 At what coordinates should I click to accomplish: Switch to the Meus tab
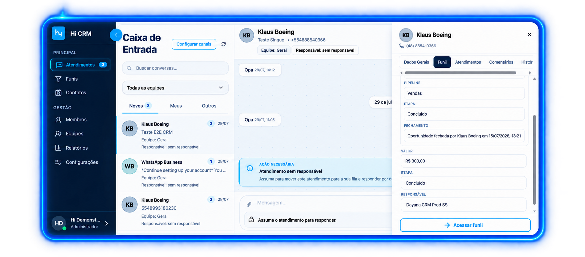click(176, 106)
